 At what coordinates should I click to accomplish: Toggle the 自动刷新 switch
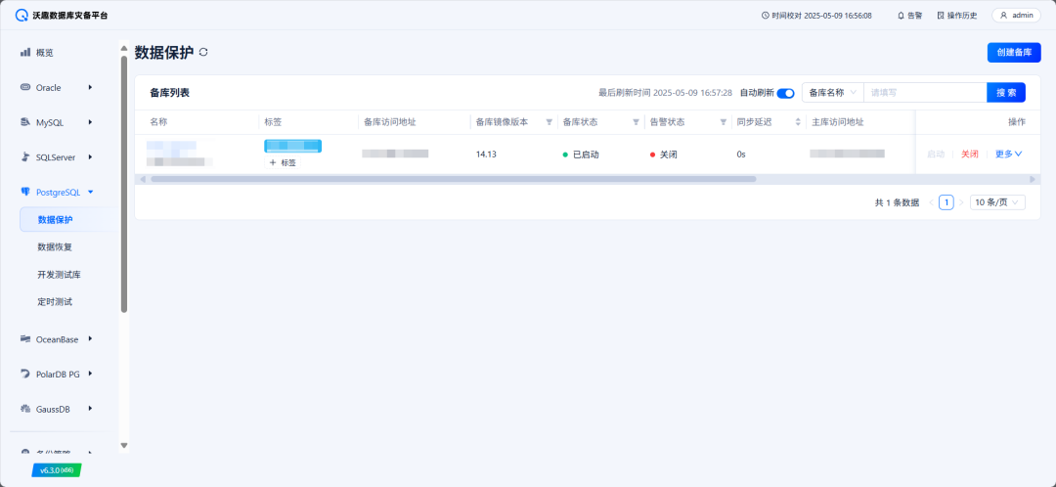point(785,93)
